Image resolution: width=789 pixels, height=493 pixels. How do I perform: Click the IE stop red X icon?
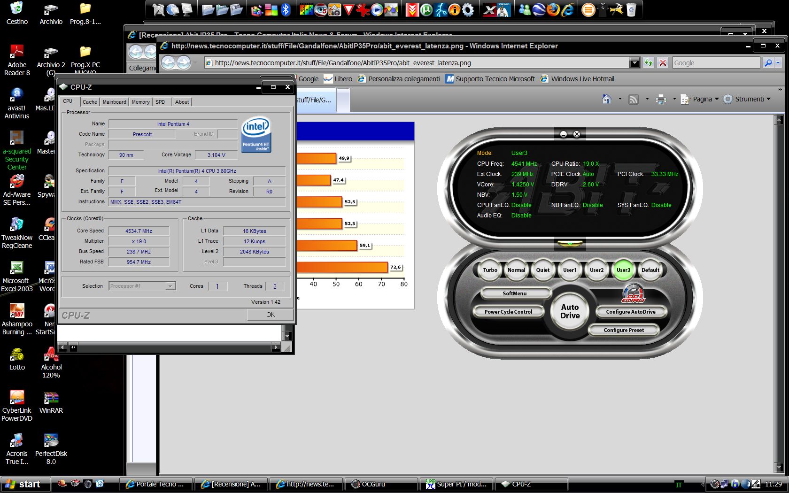click(x=663, y=62)
